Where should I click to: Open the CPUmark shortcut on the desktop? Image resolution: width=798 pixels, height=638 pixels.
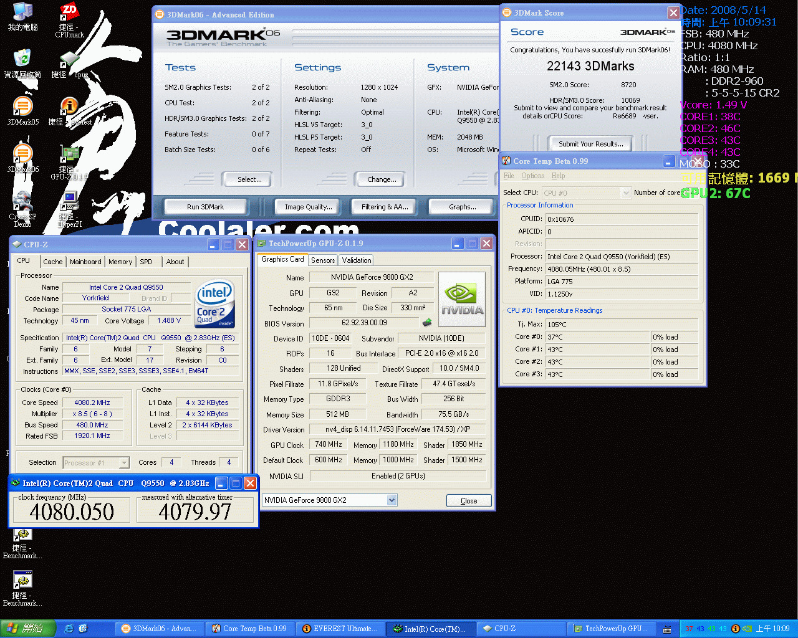[x=69, y=20]
